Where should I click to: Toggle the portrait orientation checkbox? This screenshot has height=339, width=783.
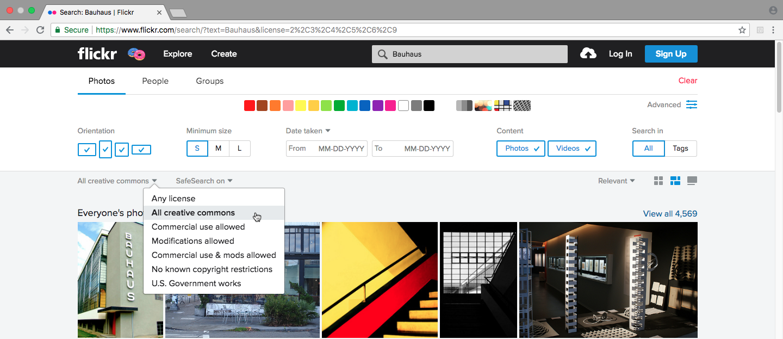click(x=105, y=149)
